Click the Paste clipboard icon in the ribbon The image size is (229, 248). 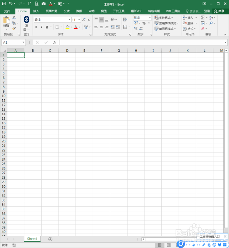(6, 20)
